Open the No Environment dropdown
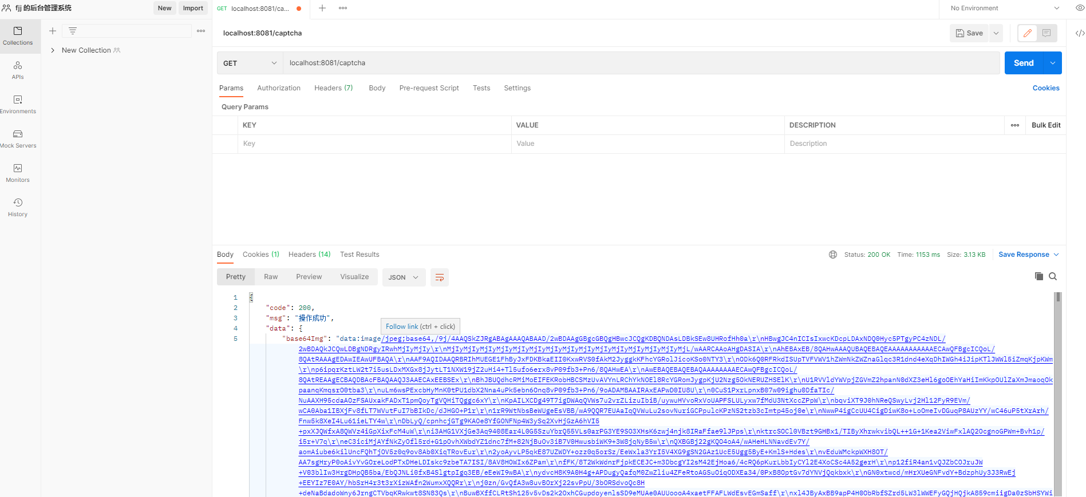Screen dimensions: 1086x497 (x=1005, y=8)
